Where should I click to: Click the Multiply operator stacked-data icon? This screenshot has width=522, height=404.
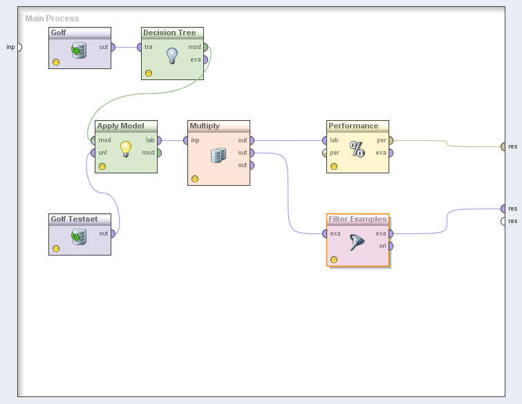point(218,155)
